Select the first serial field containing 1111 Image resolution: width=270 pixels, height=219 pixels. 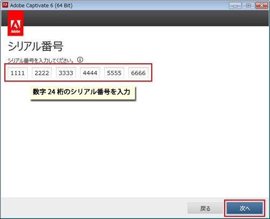coord(18,73)
